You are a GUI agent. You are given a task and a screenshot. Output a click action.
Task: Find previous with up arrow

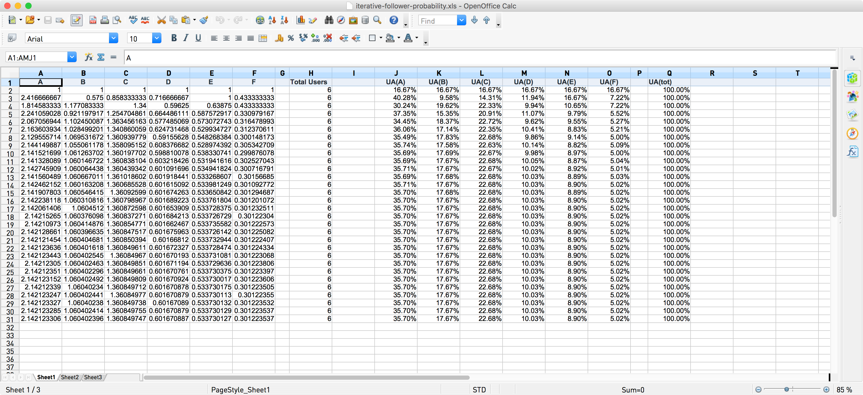pyautogui.click(x=487, y=21)
